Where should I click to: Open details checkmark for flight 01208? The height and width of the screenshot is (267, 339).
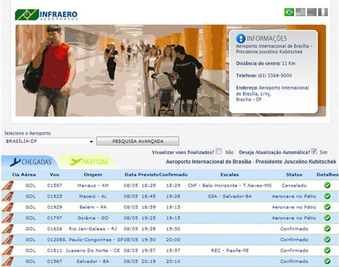[x=327, y=240]
